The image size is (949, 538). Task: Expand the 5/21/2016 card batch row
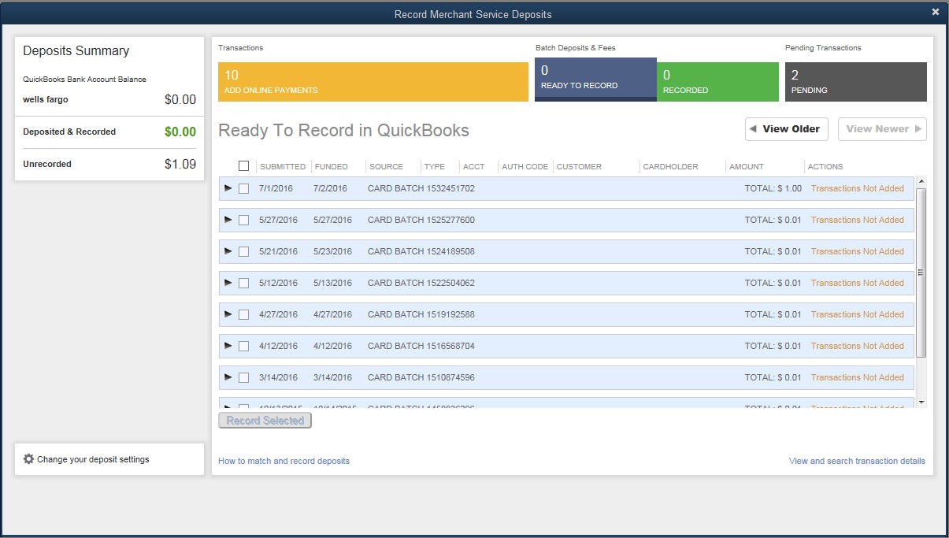coord(228,251)
